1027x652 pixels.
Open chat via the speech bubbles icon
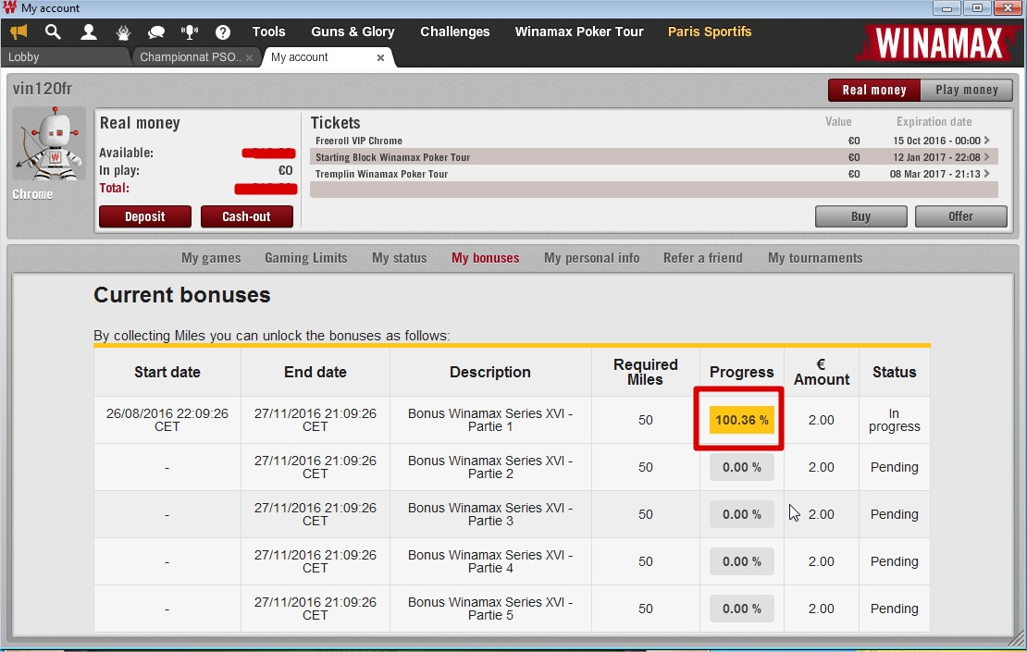pos(156,31)
